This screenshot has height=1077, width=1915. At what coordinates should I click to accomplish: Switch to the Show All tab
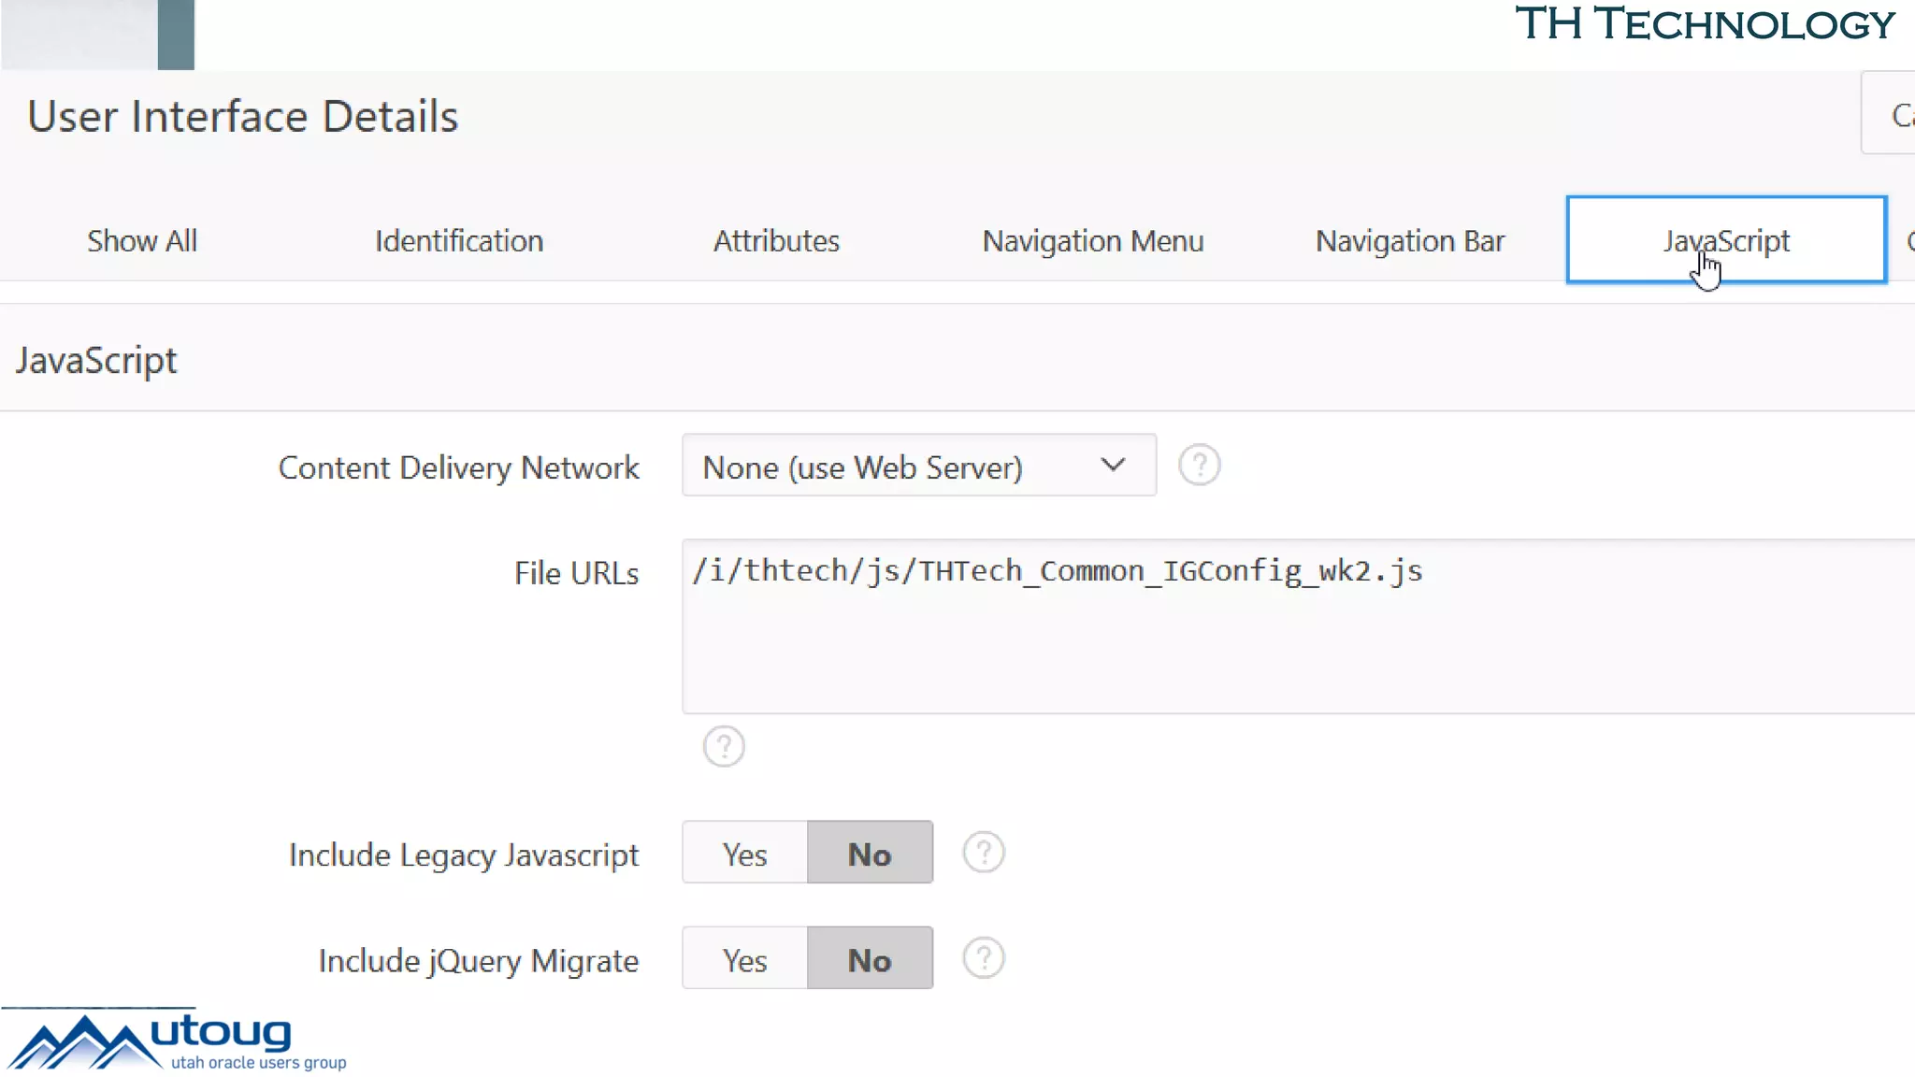tap(142, 241)
